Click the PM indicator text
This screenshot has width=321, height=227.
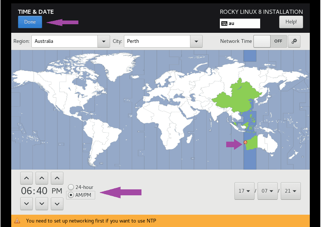point(57,191)
